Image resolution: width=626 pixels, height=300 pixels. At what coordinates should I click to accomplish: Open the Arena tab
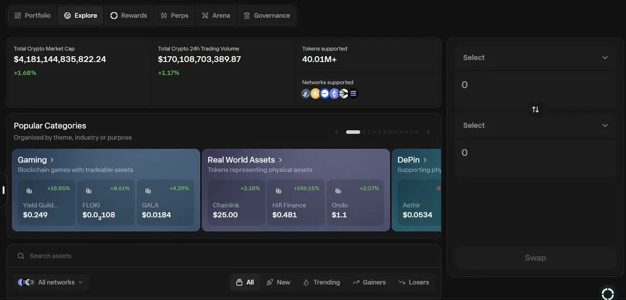(x=216, y=16)
